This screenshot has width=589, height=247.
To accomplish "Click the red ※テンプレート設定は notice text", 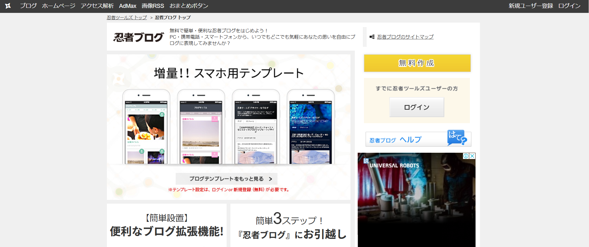I will tap(229, 190).
